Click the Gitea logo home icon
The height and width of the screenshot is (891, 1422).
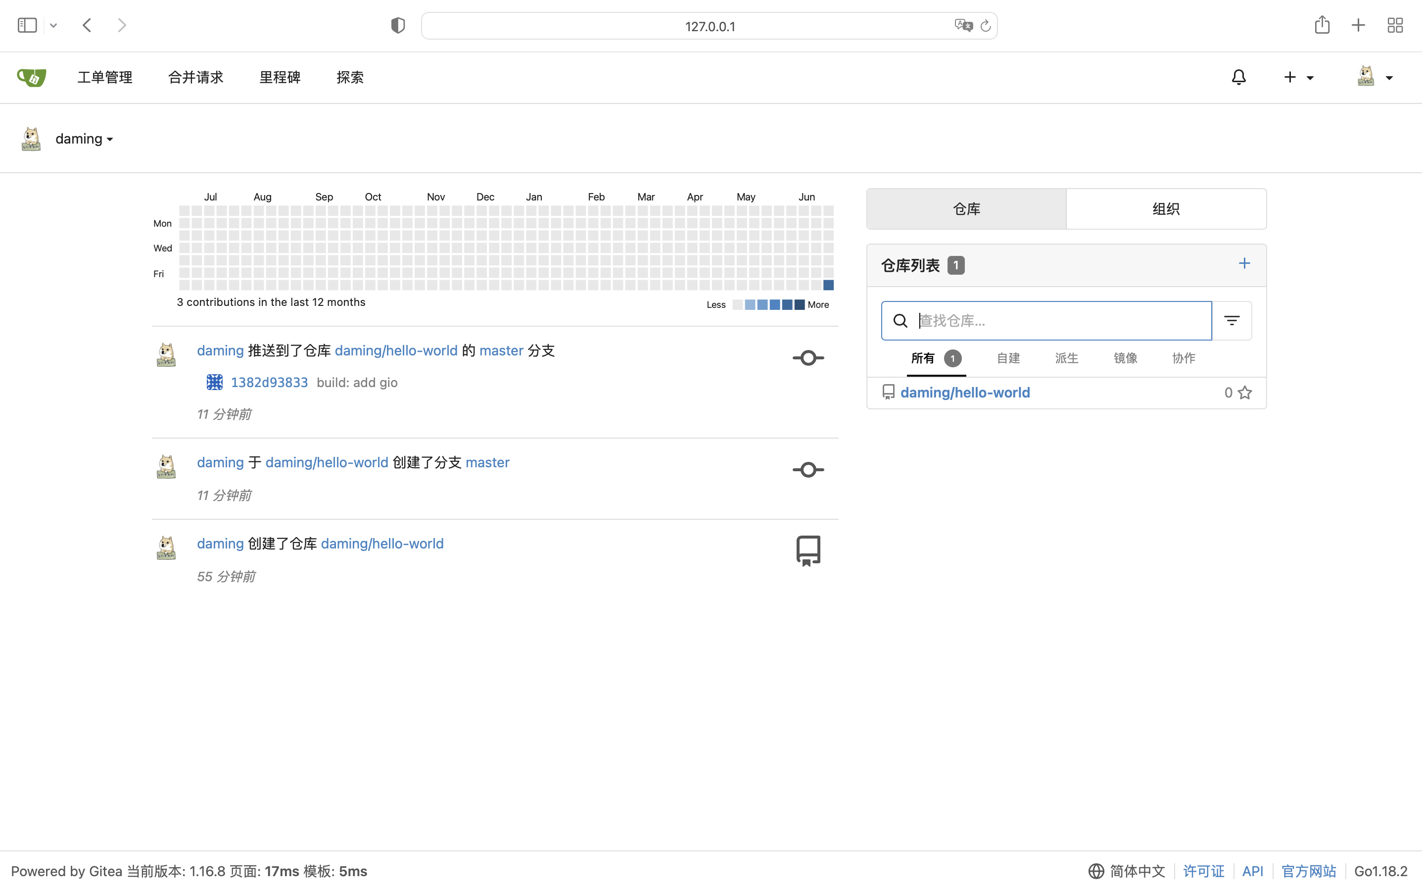[32, 77]
